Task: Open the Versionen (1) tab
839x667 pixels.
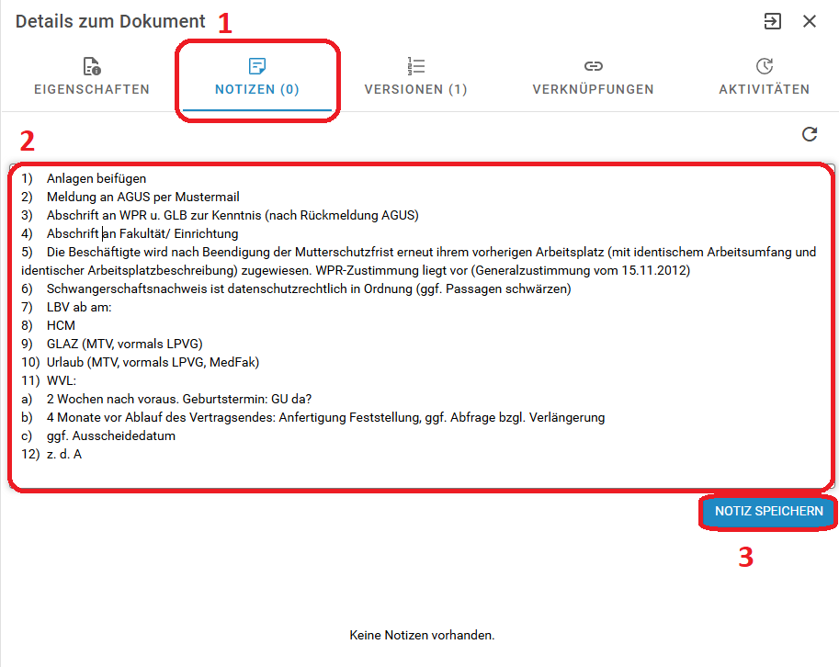Action: tap(415, 89)
